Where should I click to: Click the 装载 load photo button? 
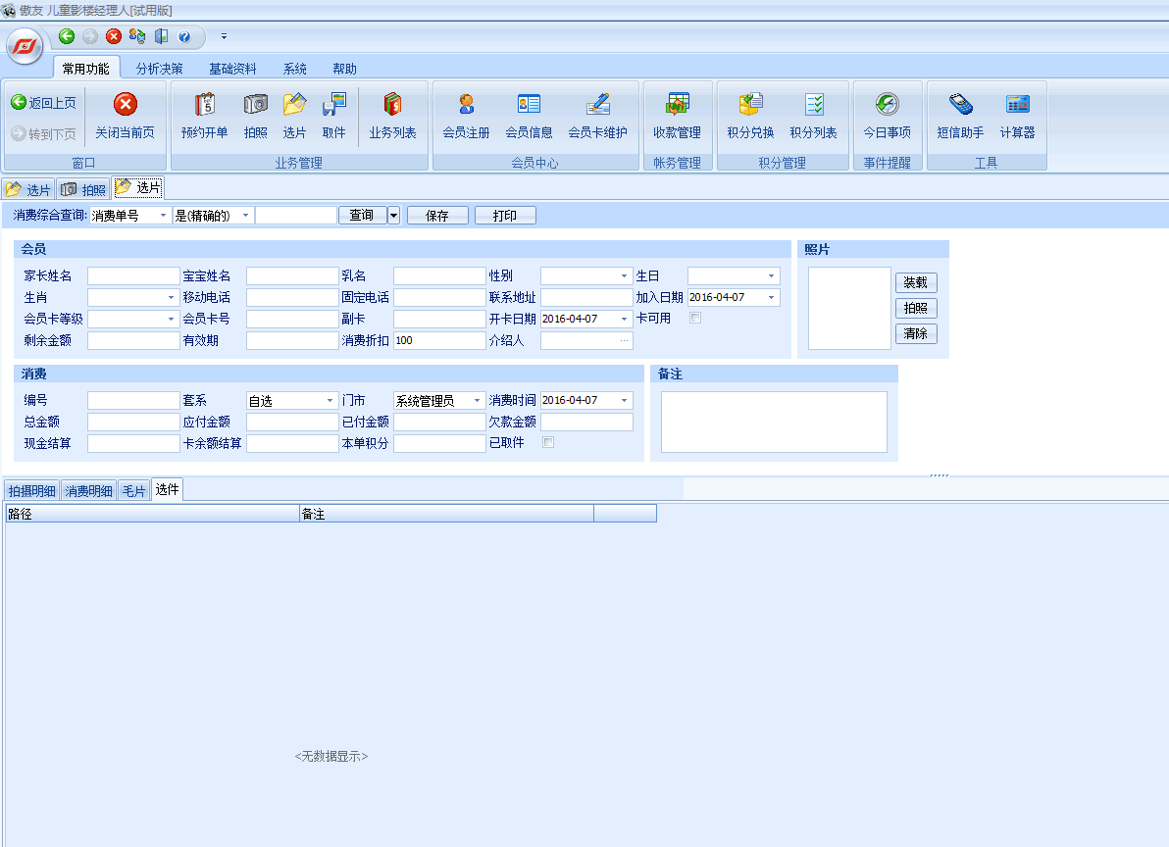pos(915,282)
